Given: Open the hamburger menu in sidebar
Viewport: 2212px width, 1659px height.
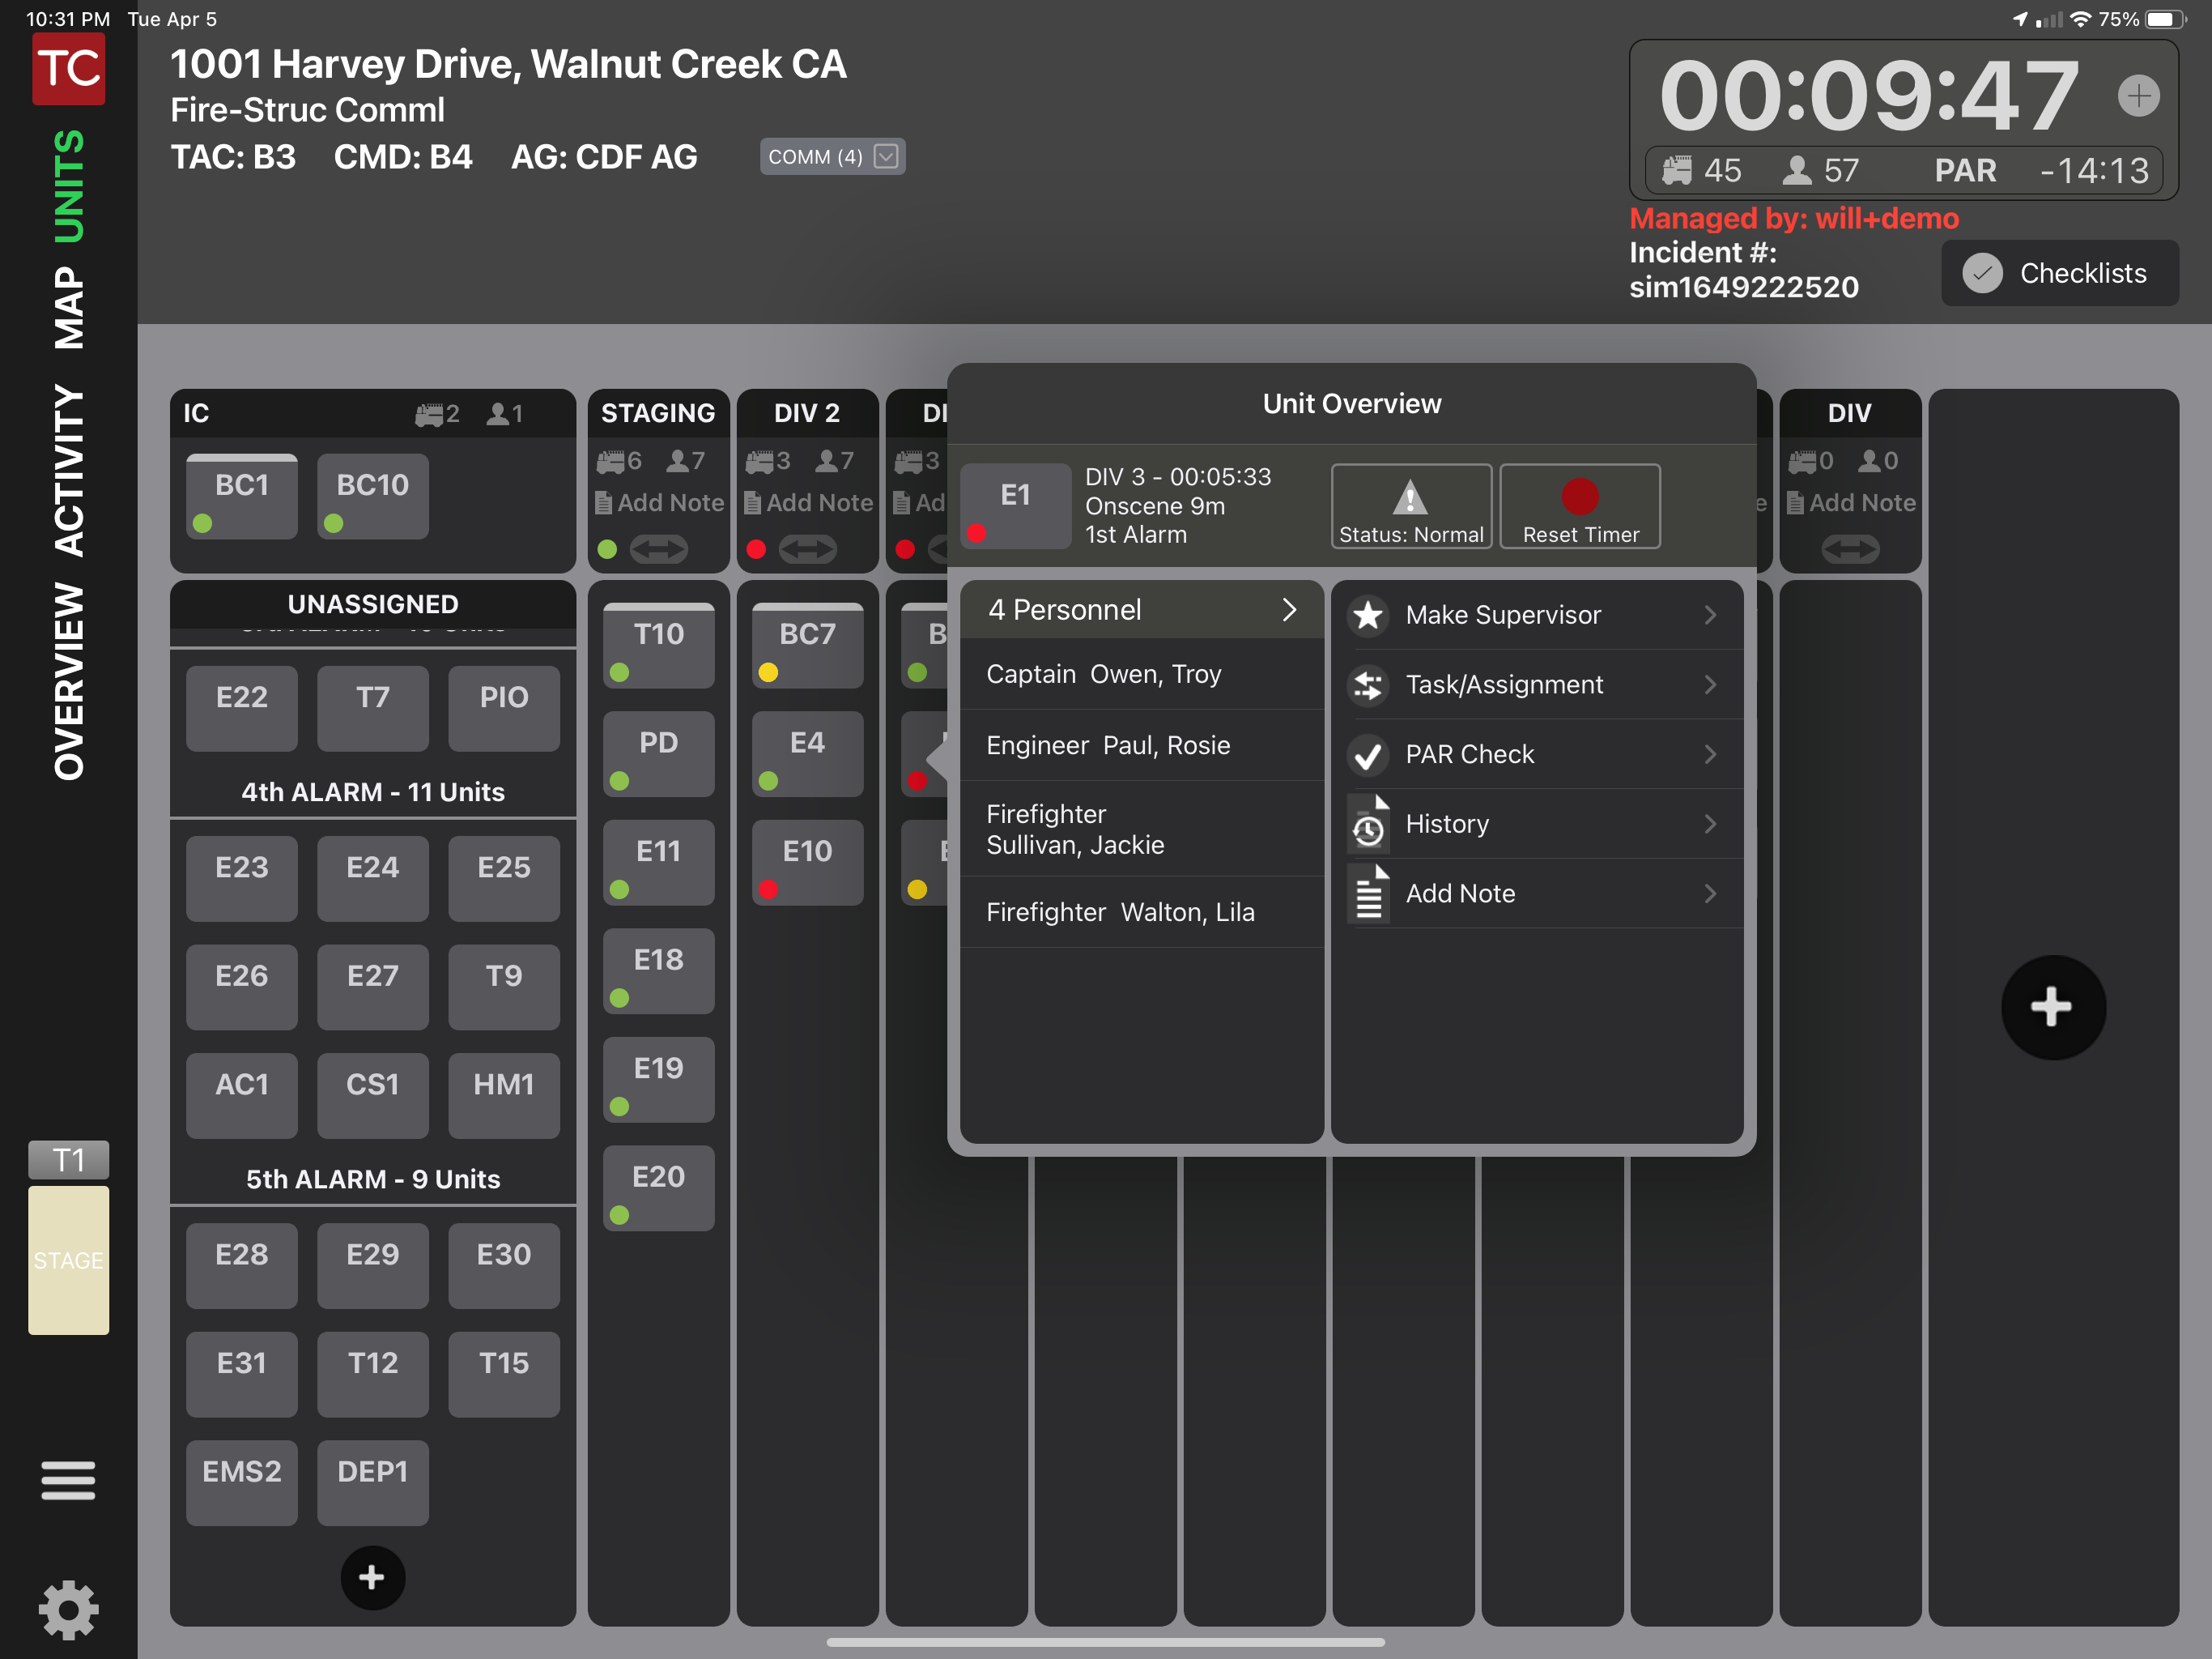Looking at the screenshot, I should point(68,1480).
